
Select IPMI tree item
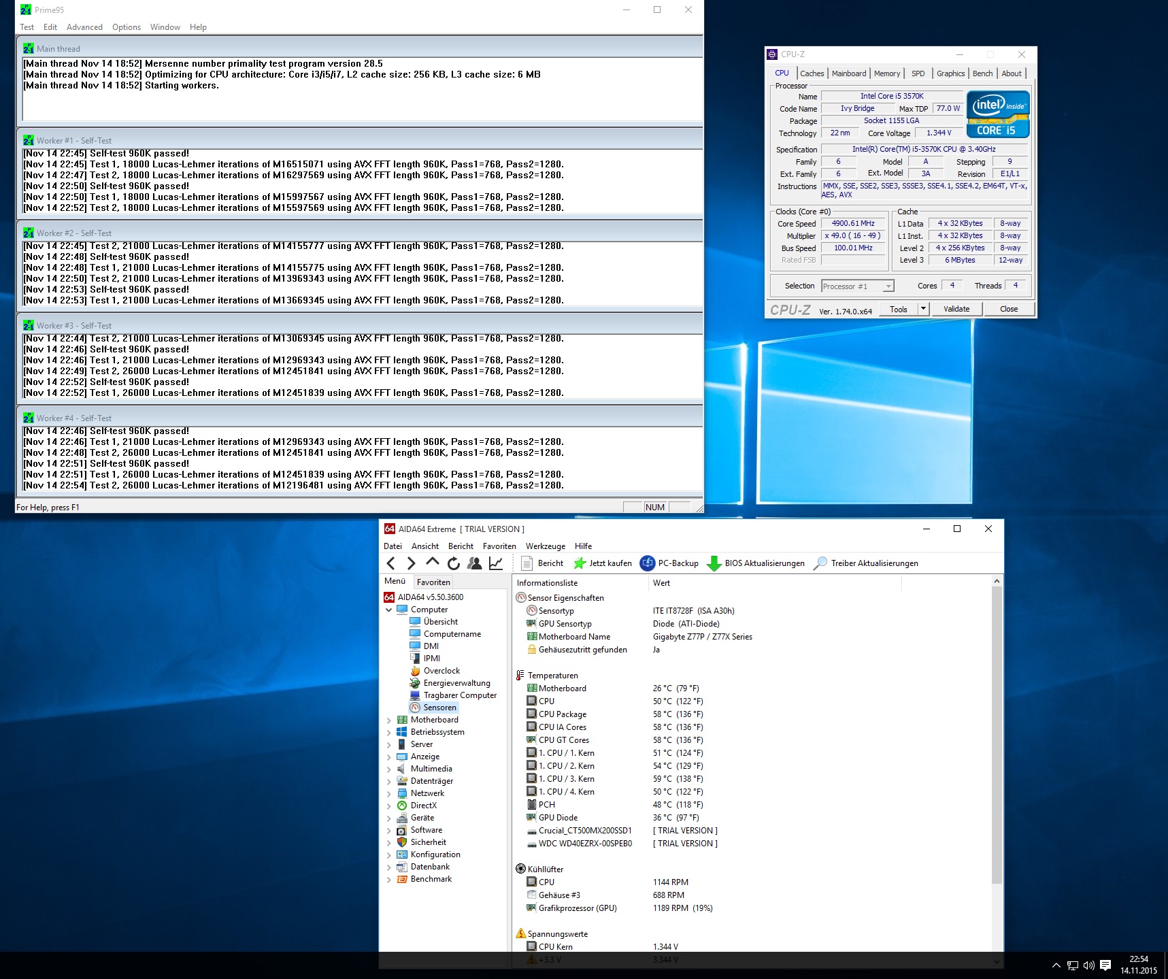pos(424,659)
